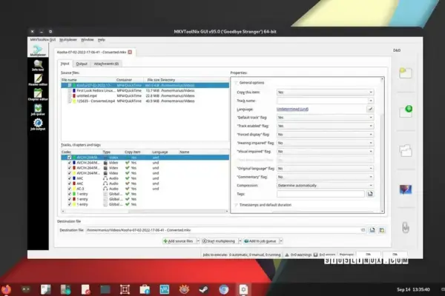Show the Job output tool

coord(38,124)
